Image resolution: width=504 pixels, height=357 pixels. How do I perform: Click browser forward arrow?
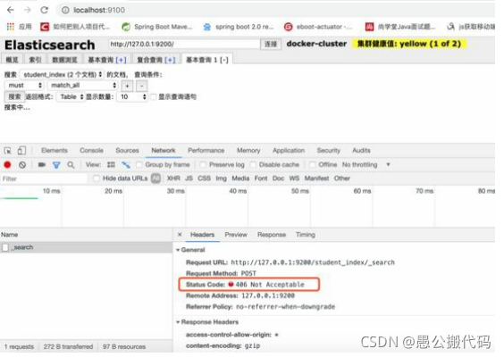tap(28, 10)
